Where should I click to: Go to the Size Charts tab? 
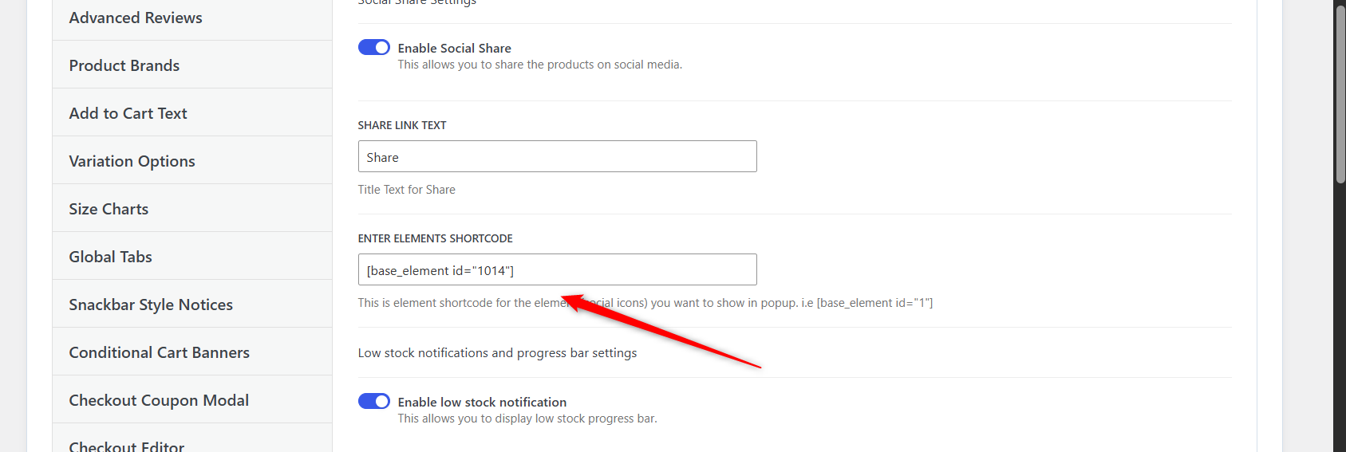192,209
